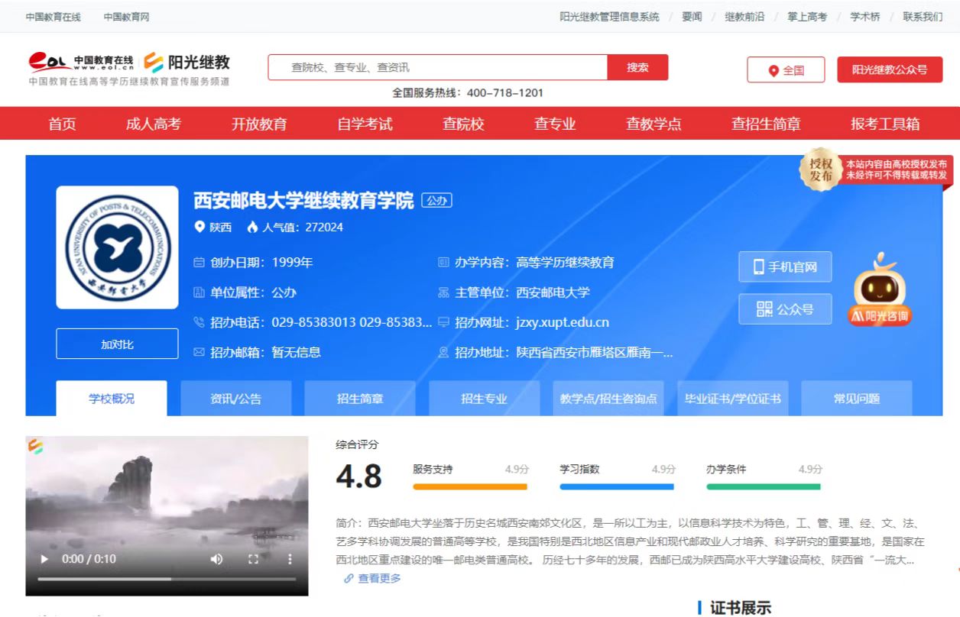Image resolution: width=960 pixels, height=617 pixels.
Task: Click the envelope icon beside 招办邮箱
Action: click(x=199, y=352)
